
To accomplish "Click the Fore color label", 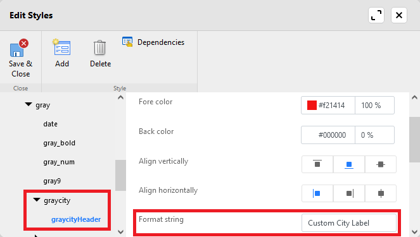I will point(156,102).
